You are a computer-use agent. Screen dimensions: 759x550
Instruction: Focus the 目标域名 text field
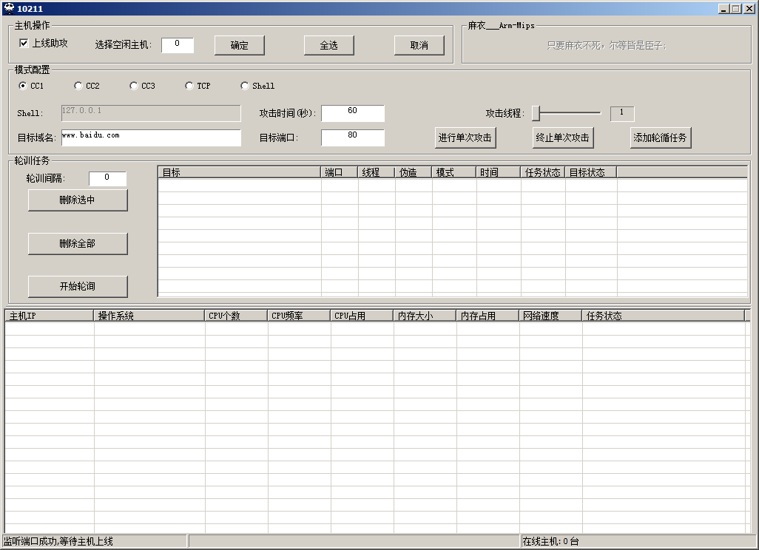(151, 137)
